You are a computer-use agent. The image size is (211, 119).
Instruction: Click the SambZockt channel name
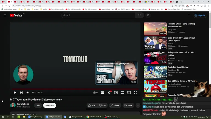point(172,70)
